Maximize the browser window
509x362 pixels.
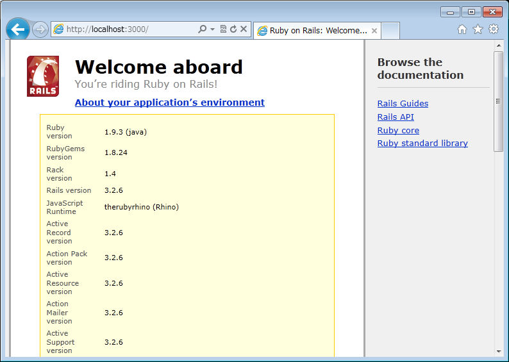(x=471, y=12)
